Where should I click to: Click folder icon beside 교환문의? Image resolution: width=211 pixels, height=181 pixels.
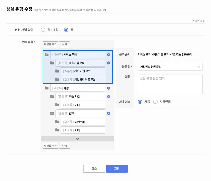[57, 122]
